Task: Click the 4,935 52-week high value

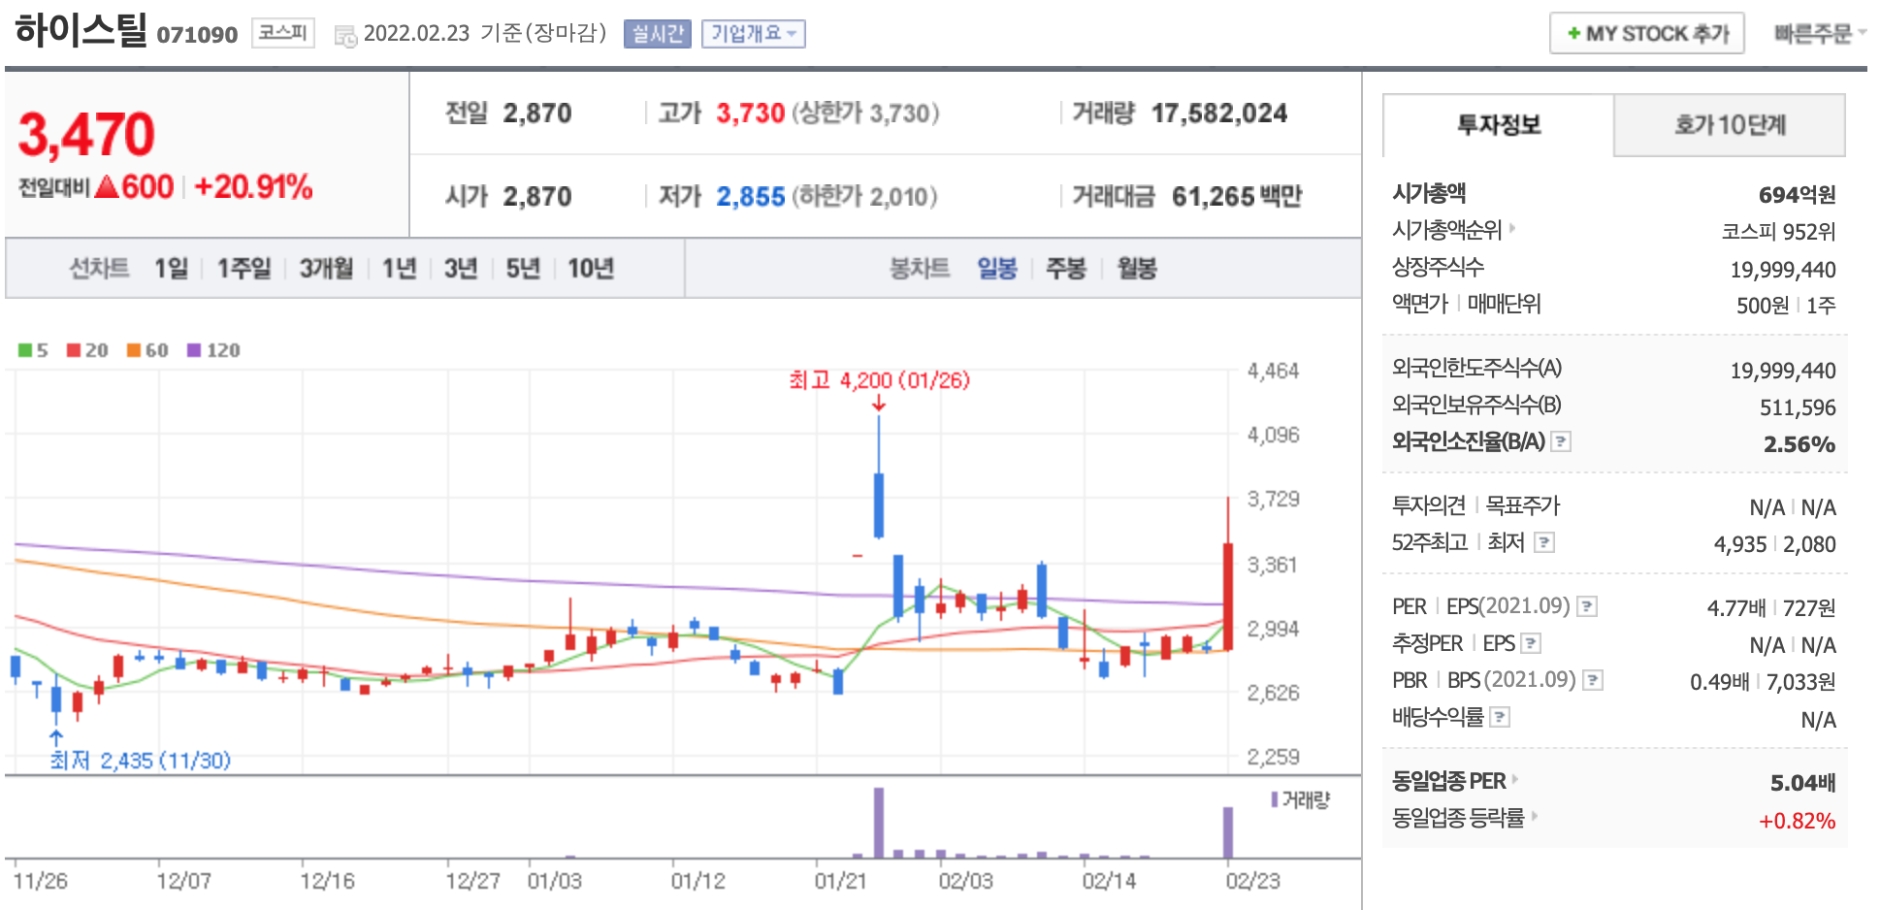Action: click(x=1740, y=544)
